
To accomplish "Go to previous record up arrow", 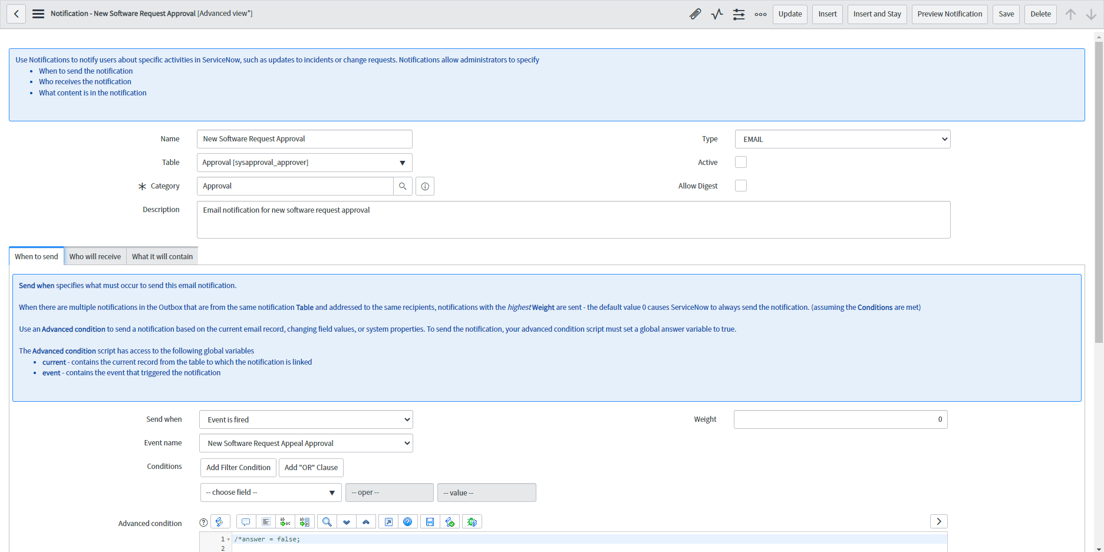I will click(x=1070, y=14).
